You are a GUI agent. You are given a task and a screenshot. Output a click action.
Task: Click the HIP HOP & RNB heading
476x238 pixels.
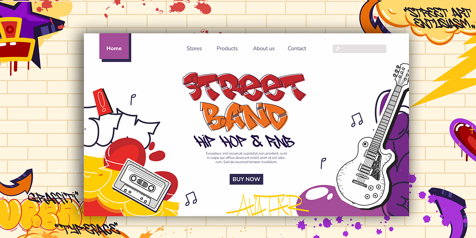point(244,141)
